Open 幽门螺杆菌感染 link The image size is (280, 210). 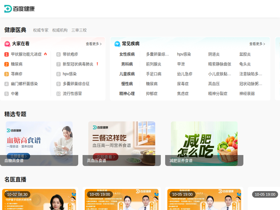(x=24, y=84)
